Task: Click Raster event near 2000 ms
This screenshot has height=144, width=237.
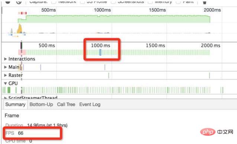Action: (210, 75)
